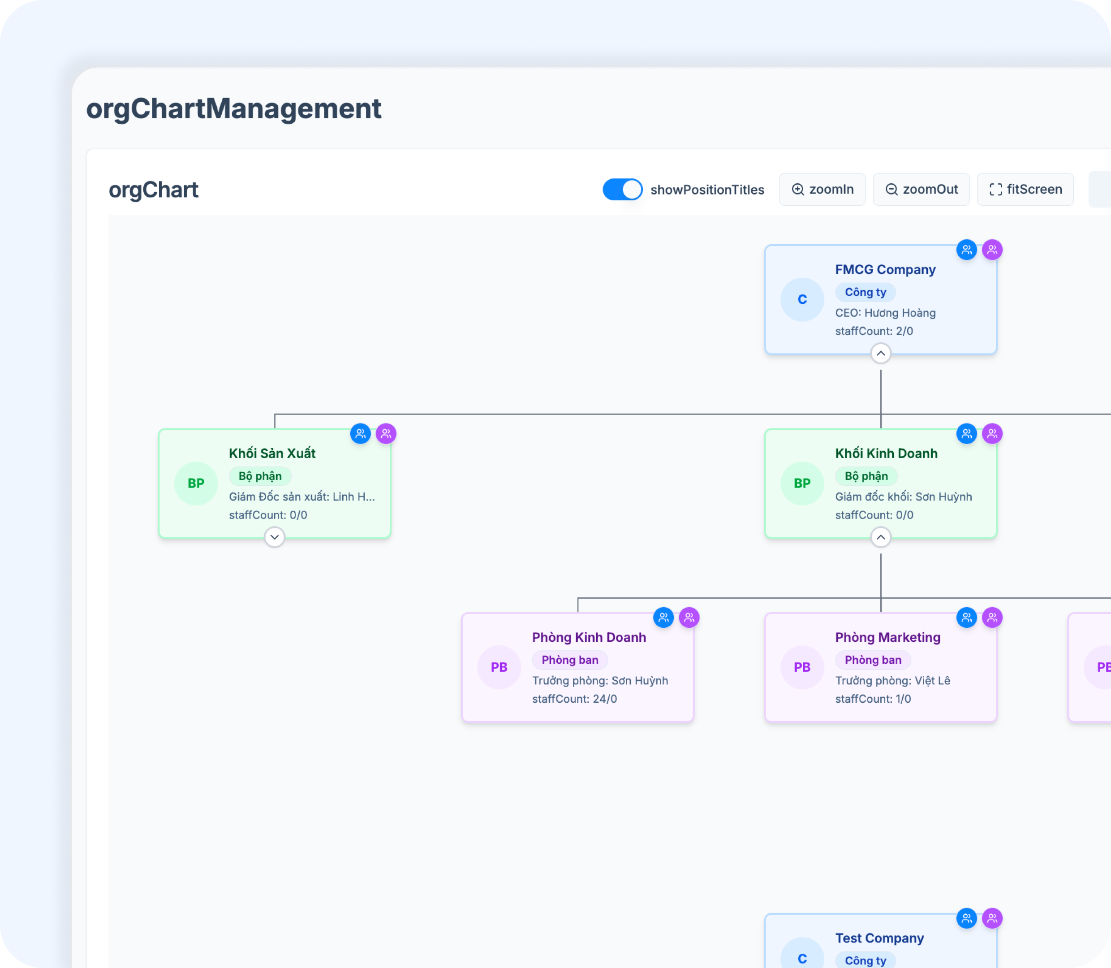This screenshot has width=1111, height=968.
Task: Click purple people icon on Khối Kinh Doanh card
Action: click(x=992, y=433)
